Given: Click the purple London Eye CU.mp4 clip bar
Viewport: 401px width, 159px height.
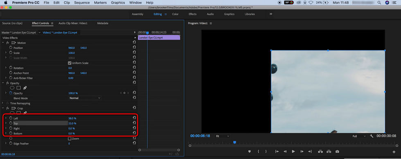Looking at the screenshot, I should pos(159,38).
